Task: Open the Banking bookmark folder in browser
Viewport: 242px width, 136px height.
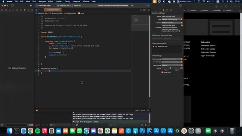Action: point(216,11)
